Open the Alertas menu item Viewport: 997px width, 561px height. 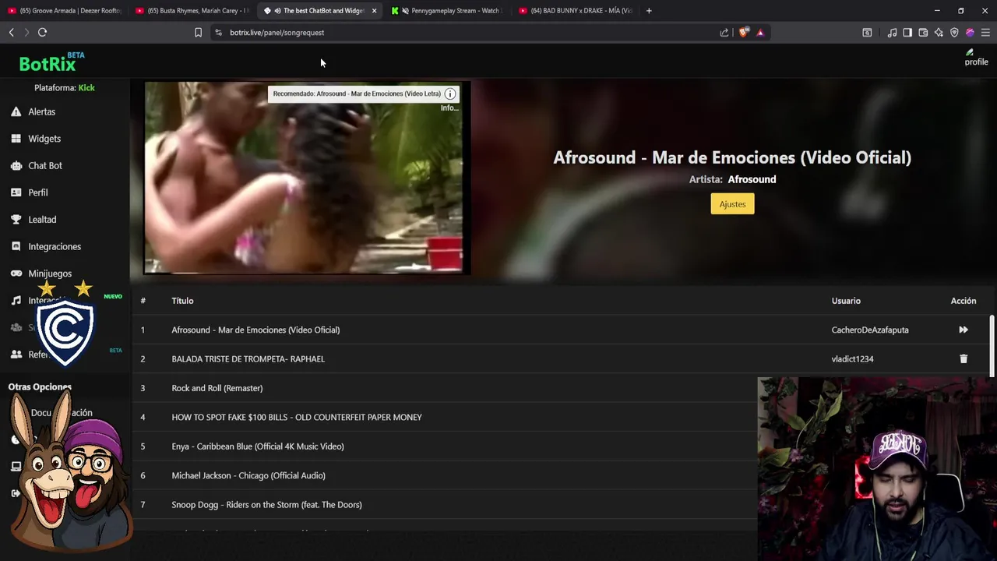(x=41, y=111)
